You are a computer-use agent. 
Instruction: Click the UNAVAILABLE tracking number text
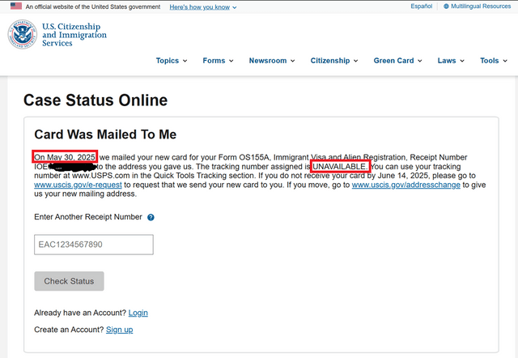coord(340,166)
